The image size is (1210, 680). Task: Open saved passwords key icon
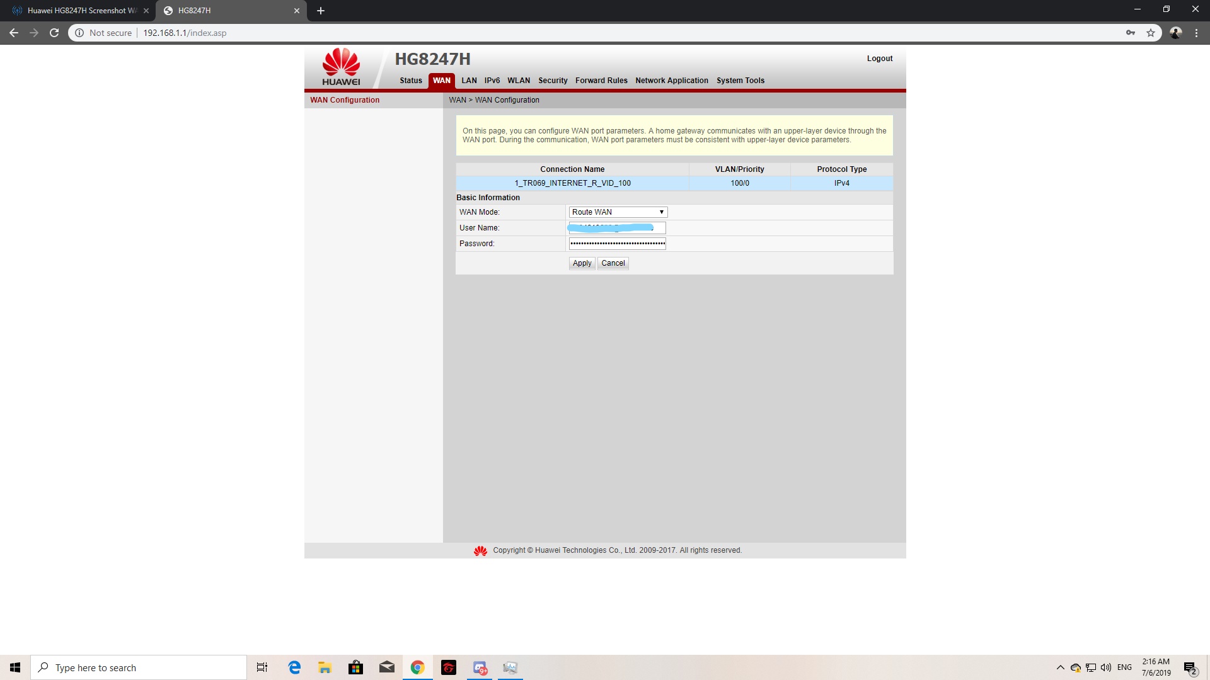tap(1131, 33)
